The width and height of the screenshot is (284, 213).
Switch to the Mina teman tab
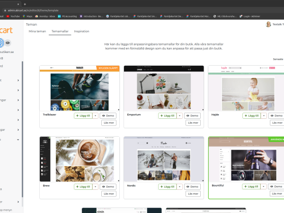pyautogui.click(x=37, y=31)
